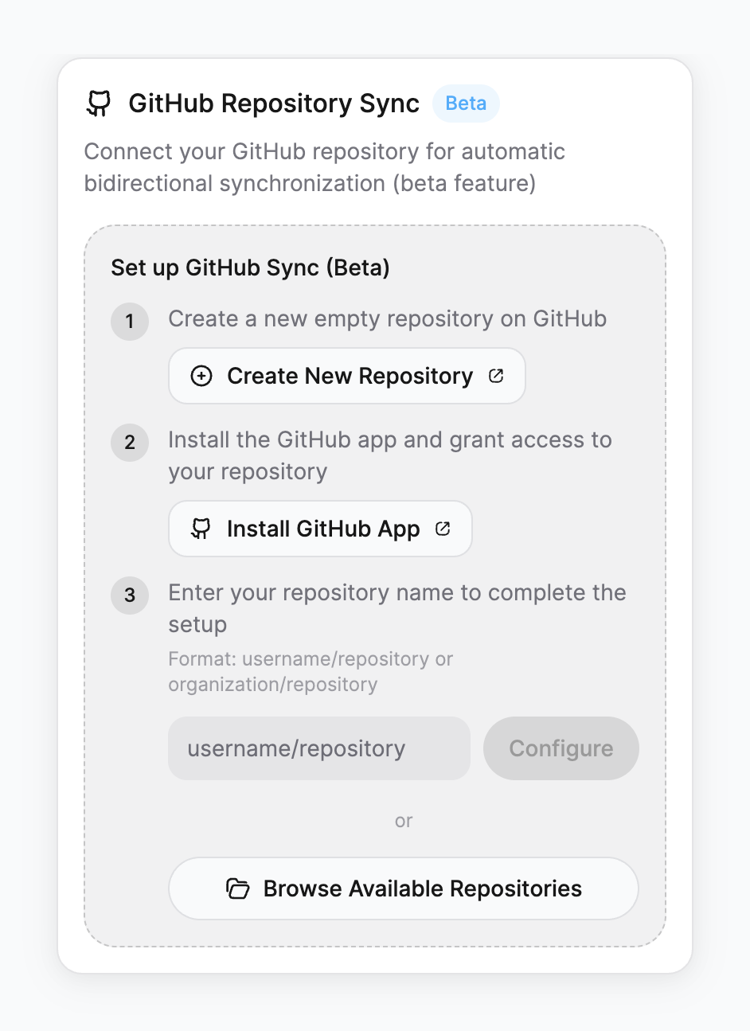Click the external link icon next to Create New Repository
The width and height of the screenshot is (750, 1031).
[496, 376]
